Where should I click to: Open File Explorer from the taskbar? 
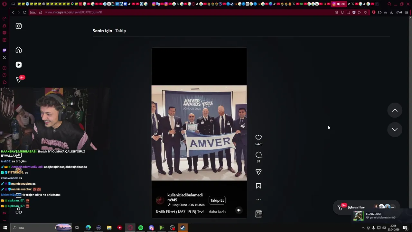[109, 228]
